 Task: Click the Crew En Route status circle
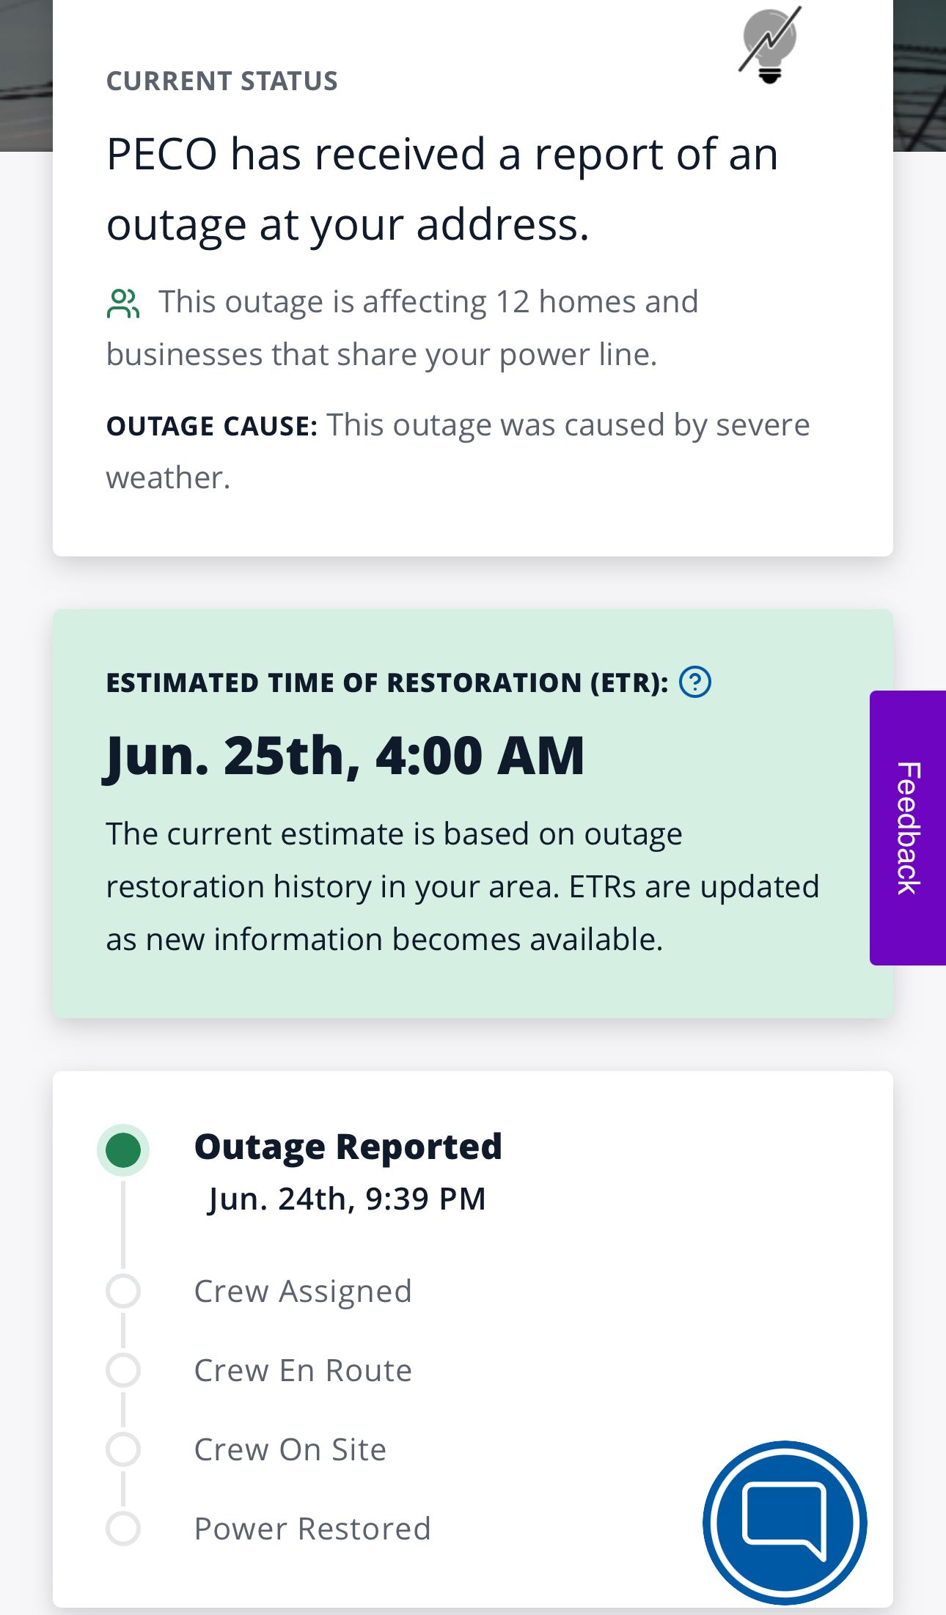pos(123,1370)
